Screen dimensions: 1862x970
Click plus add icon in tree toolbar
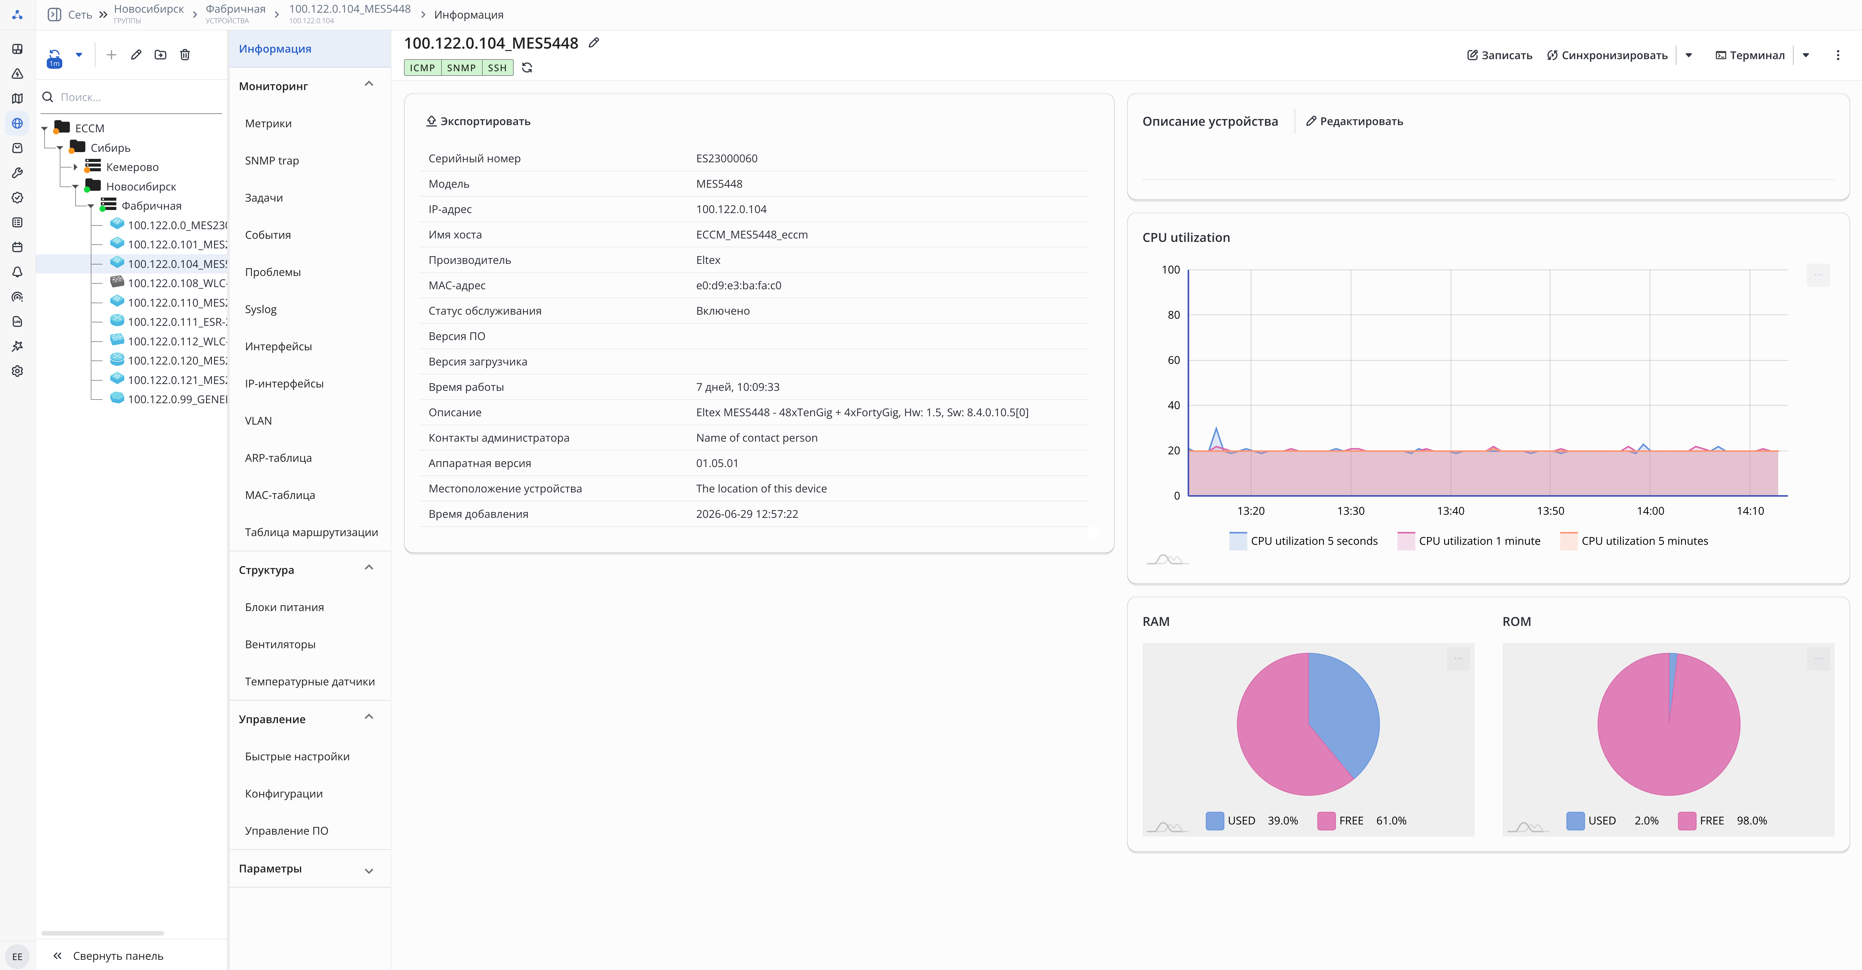[x=111, y=55]
